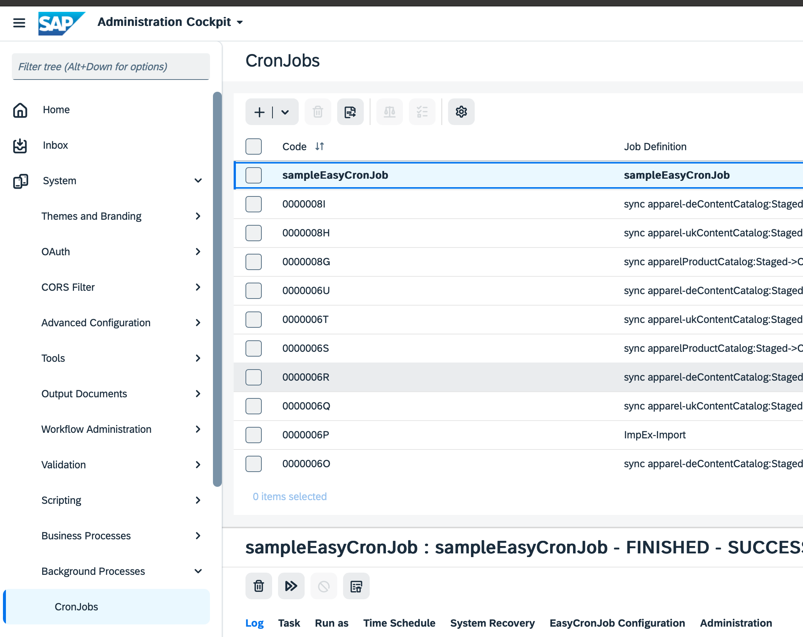Open the list settings gear icon
This screenshot has width=803, height=637.
pyautogui.click(x=461, y=112)
